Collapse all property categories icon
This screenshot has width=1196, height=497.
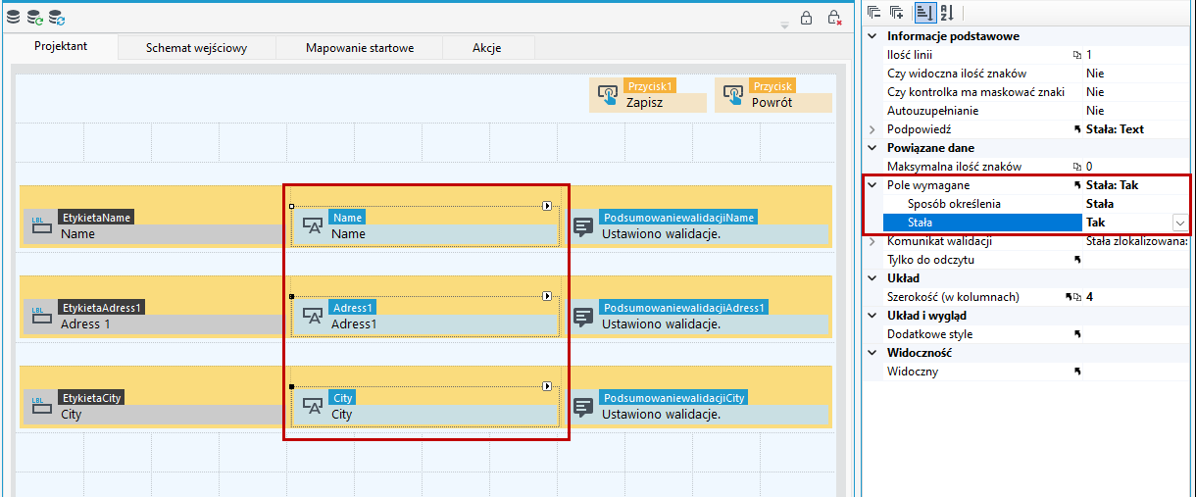point(874,13)
